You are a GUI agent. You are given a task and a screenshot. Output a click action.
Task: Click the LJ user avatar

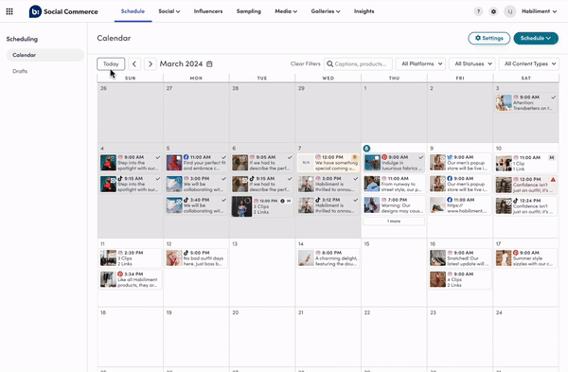coord(509,11)
